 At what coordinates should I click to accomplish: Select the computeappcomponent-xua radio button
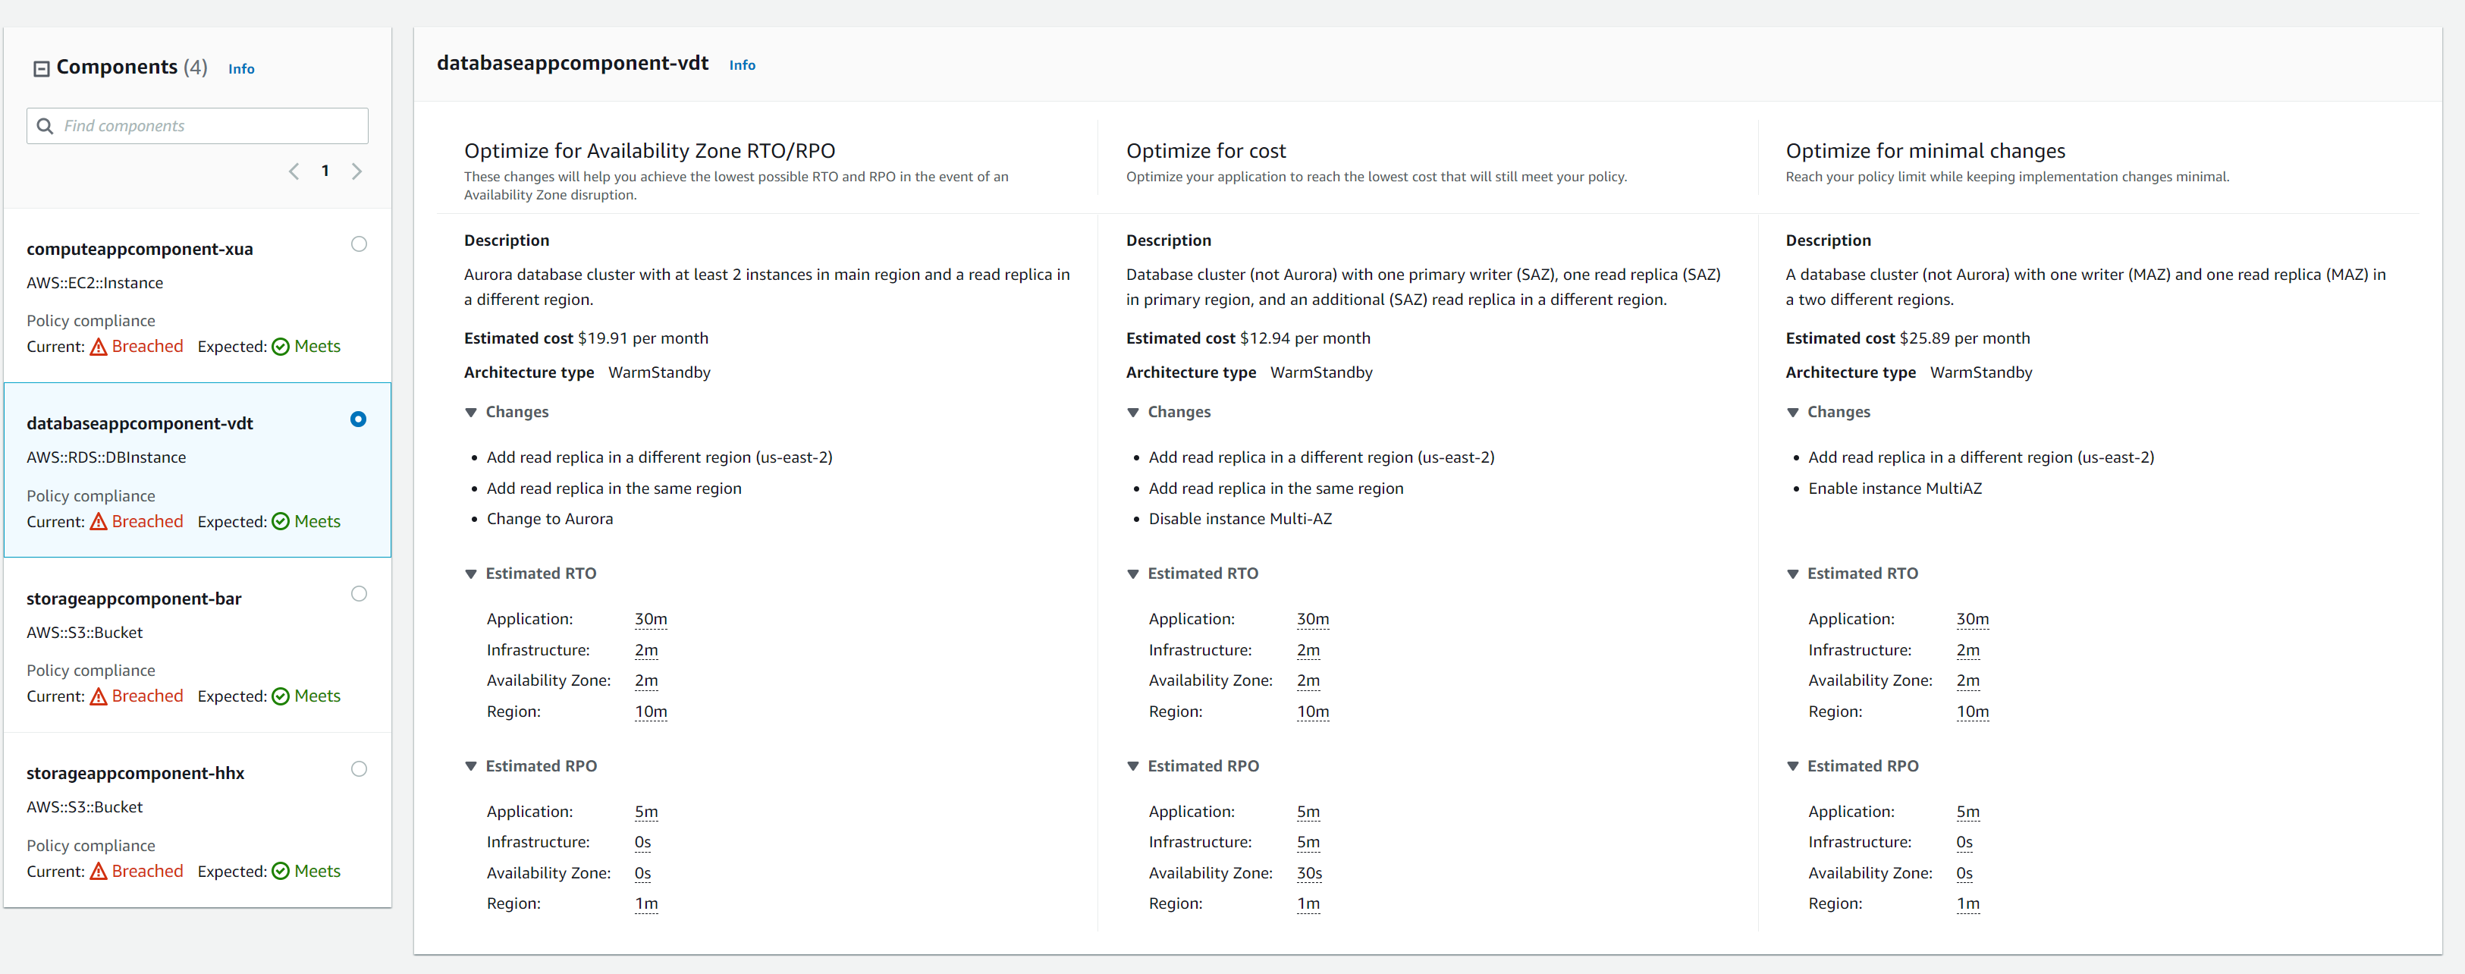(x=359, y=244)
